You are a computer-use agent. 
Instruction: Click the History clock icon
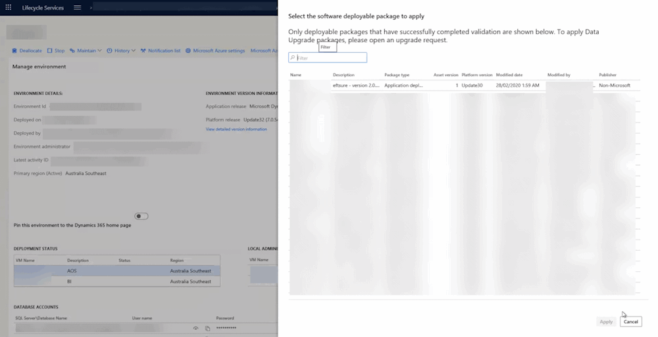tap(109, 51)
